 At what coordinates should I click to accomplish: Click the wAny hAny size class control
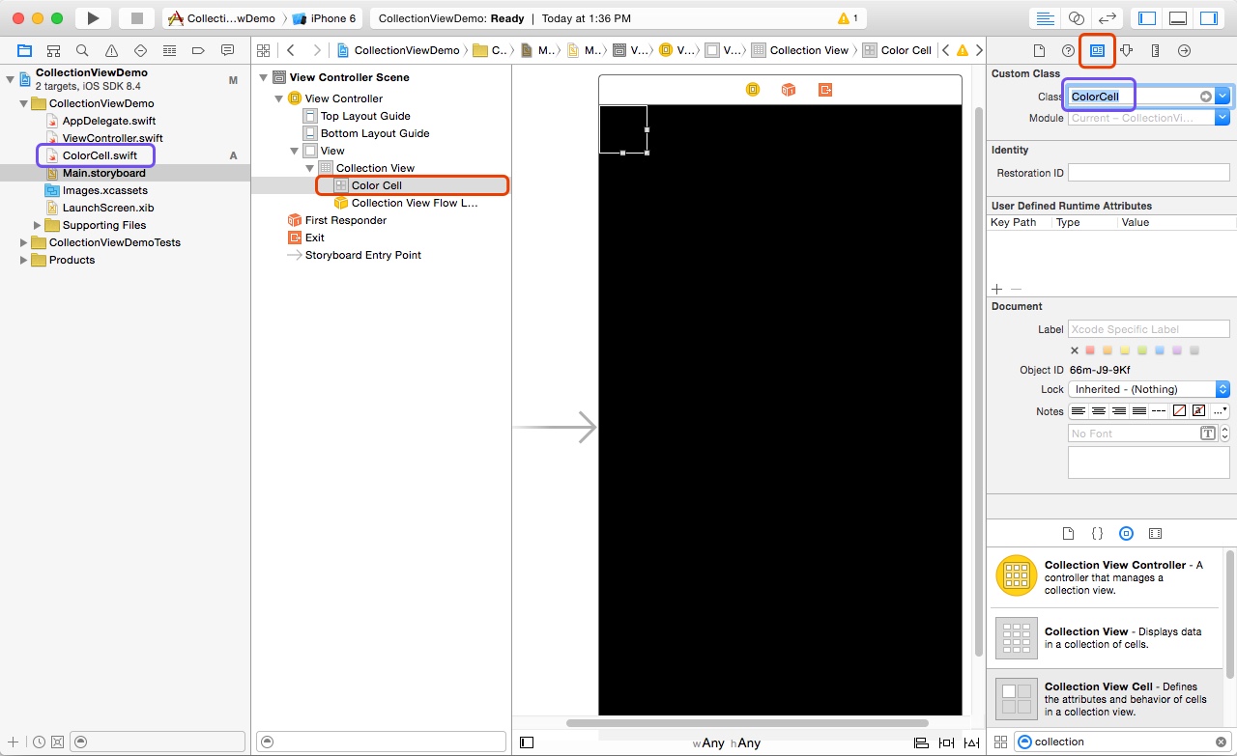click(726, 742)
